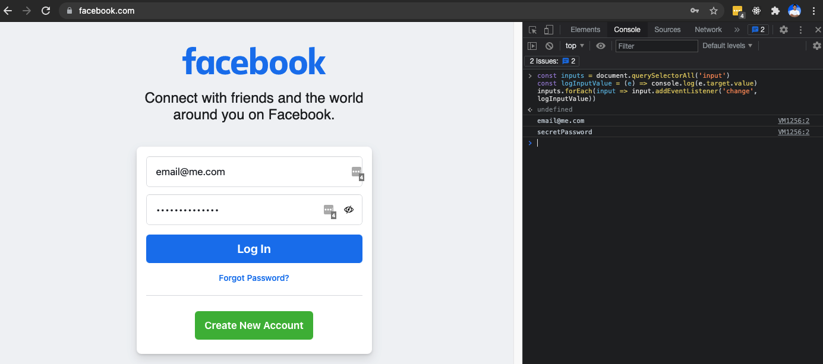Clear the console with the ban icon

pos(550,46)
